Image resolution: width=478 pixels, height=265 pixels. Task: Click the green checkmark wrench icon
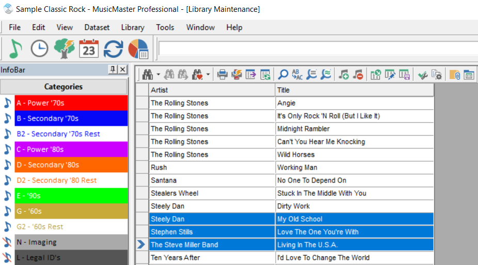[423, 74]
